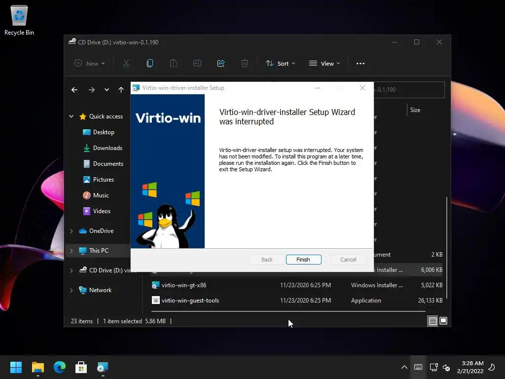
Task: Open the Recycle Bin desktop icon
Action: click(x=19, y=20)
